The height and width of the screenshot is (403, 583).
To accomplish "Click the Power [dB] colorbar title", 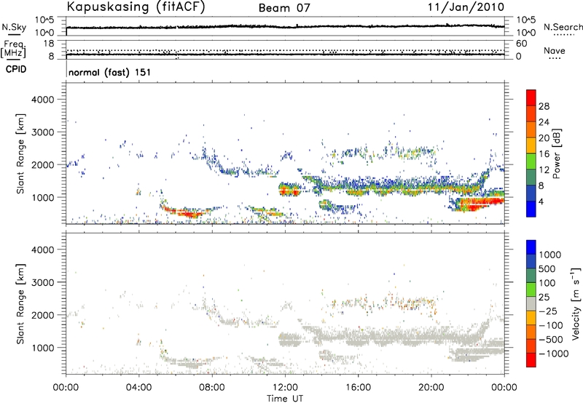I will [x=556, y=153].
